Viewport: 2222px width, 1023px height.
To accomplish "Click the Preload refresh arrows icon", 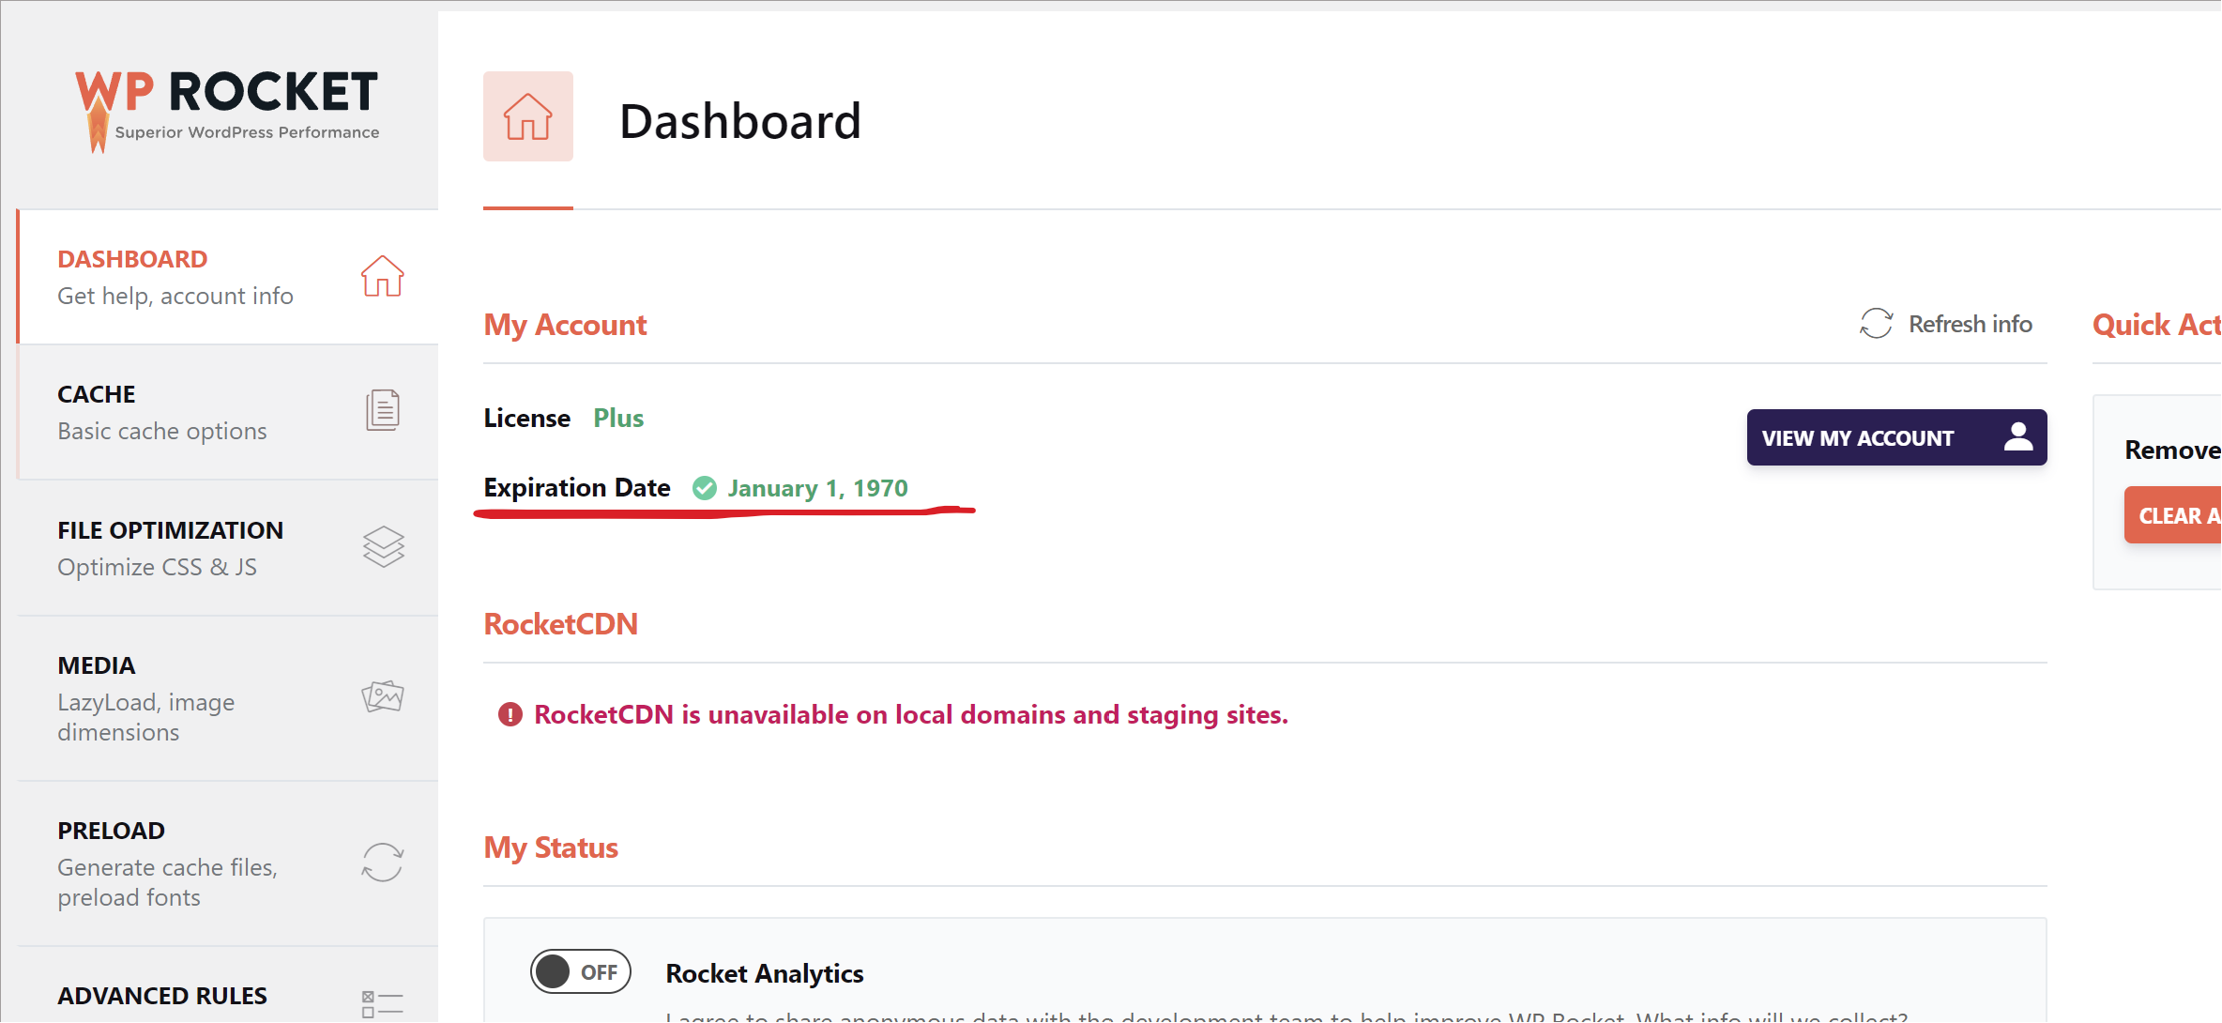I will pos(383,862).
